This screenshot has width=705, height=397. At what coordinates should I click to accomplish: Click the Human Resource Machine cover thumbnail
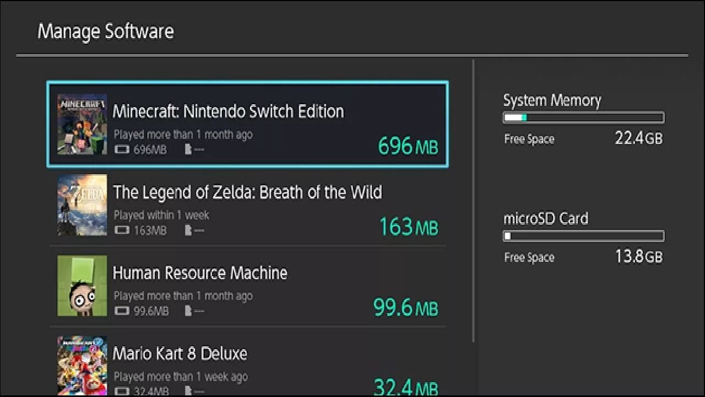tap(82, 286)
